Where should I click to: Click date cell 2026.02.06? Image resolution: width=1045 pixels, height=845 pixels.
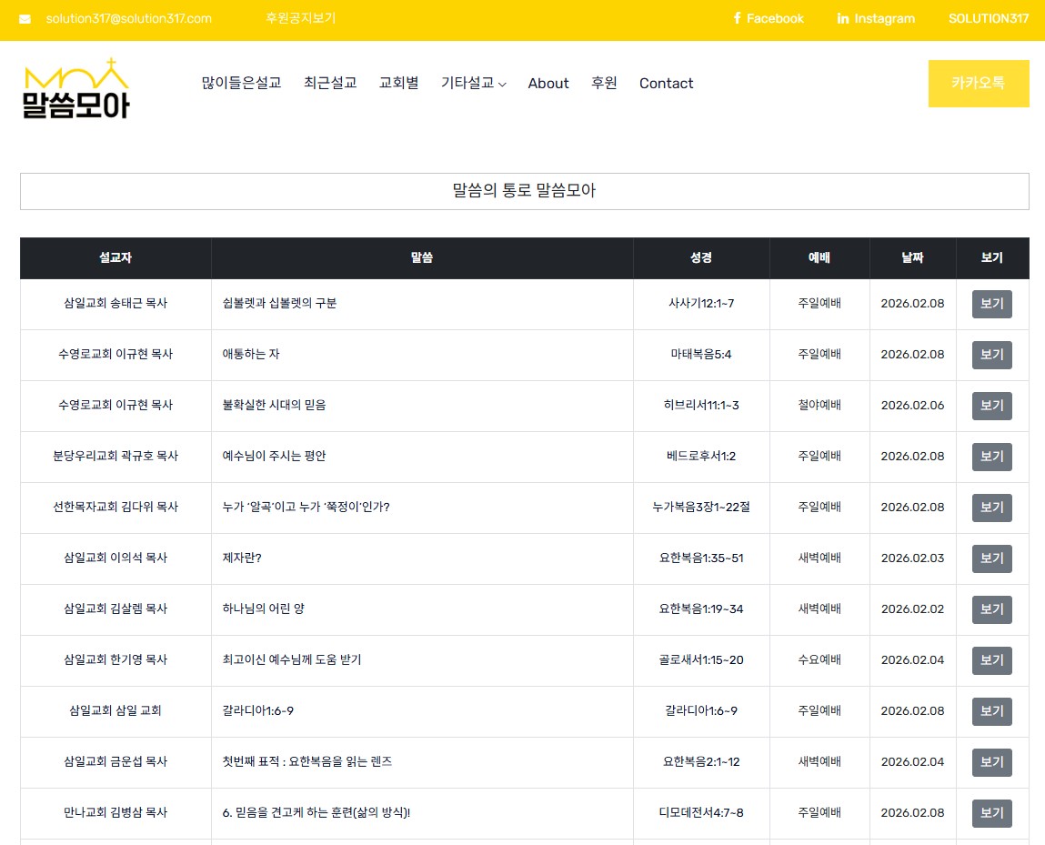click(912, 405)
